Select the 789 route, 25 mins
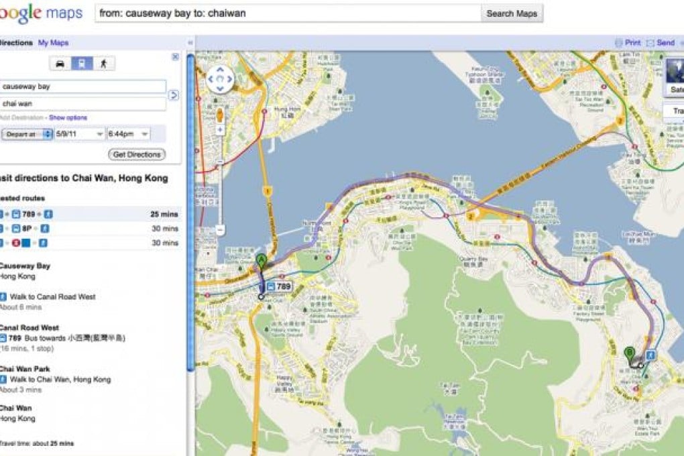 click(x=90, y=215)
